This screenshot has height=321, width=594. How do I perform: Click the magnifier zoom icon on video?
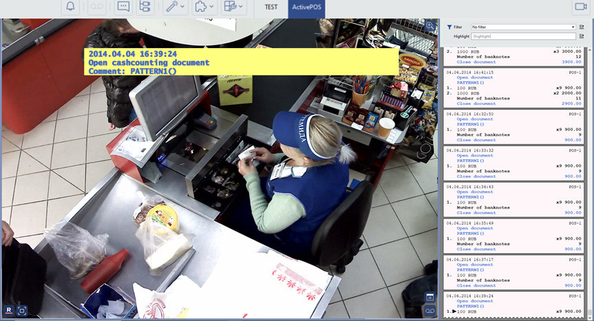click(x=430, y=25)
